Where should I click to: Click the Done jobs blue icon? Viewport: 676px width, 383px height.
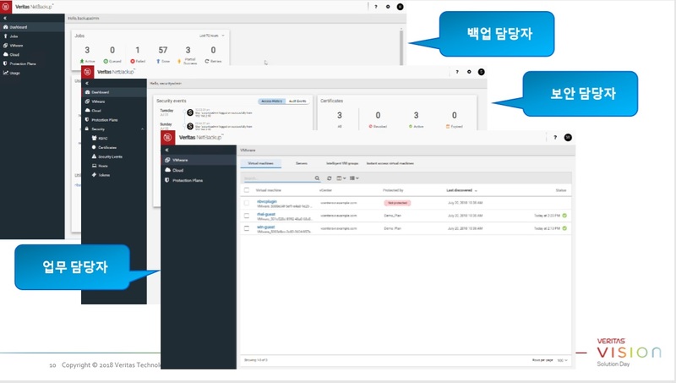click(x=158, y=61)
